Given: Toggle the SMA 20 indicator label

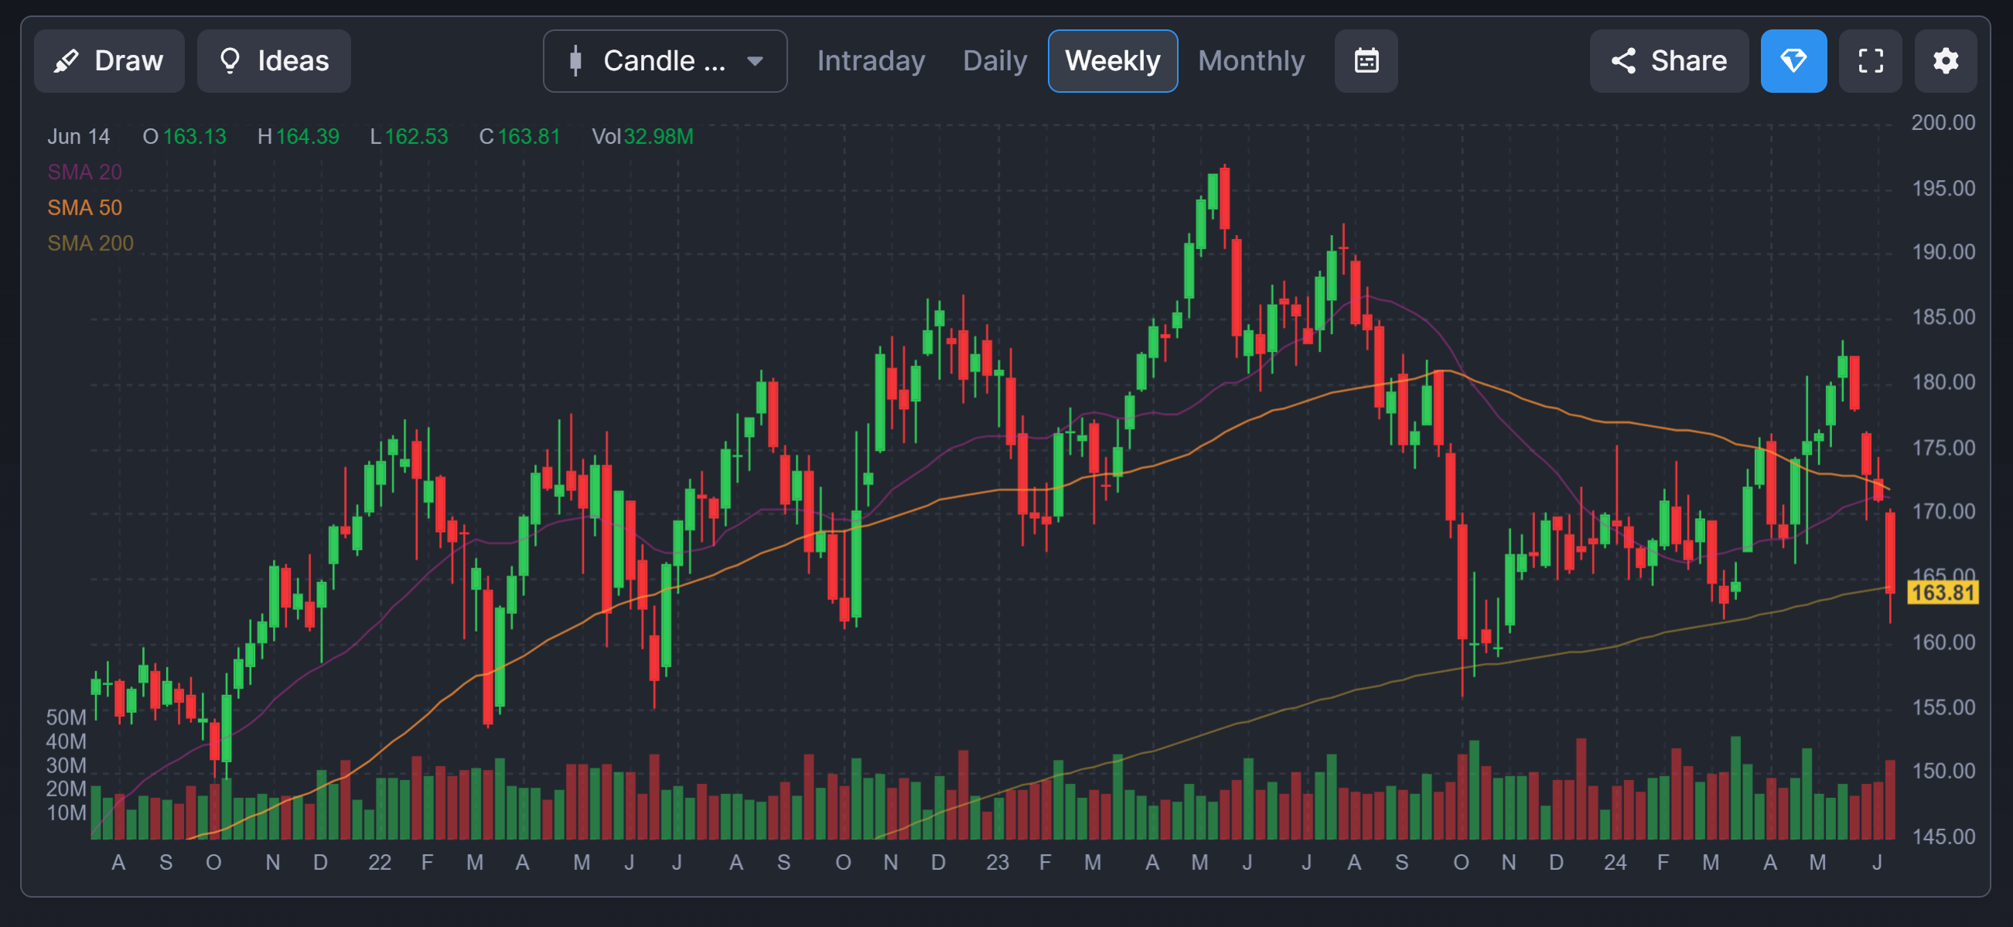Looking at the screenshot, I should pyautogui.click(x=84, y=172).
